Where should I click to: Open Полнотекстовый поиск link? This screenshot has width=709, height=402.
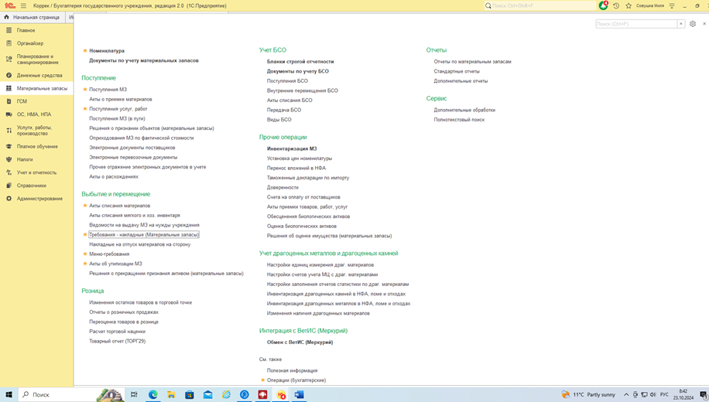coord(459,120)
